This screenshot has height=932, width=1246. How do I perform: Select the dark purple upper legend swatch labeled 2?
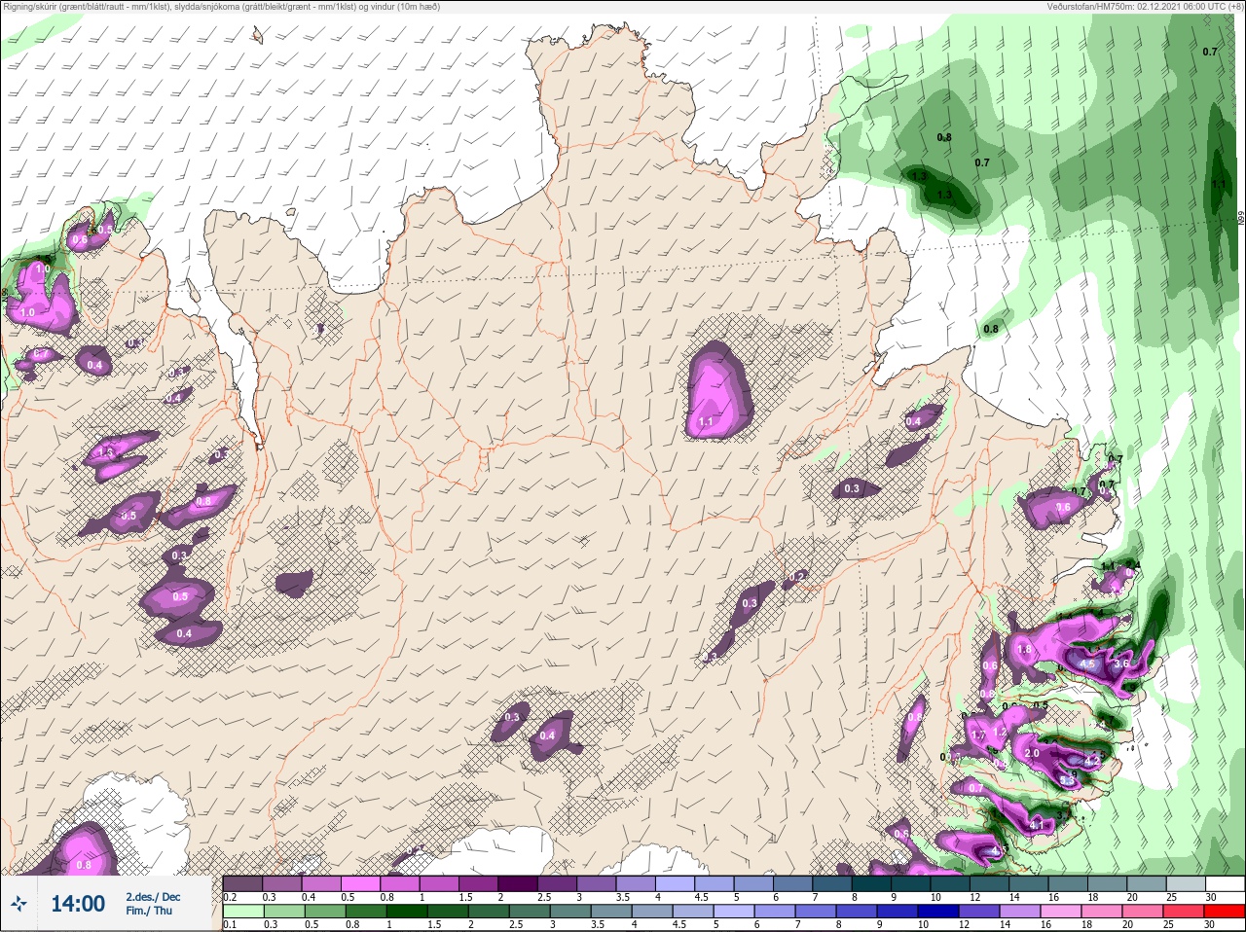coord(517,883)
